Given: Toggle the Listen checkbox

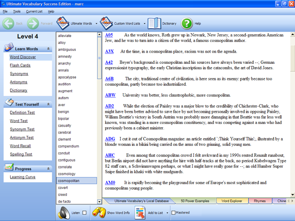Looking at the screenshot, I should click(x=84, y=212).
